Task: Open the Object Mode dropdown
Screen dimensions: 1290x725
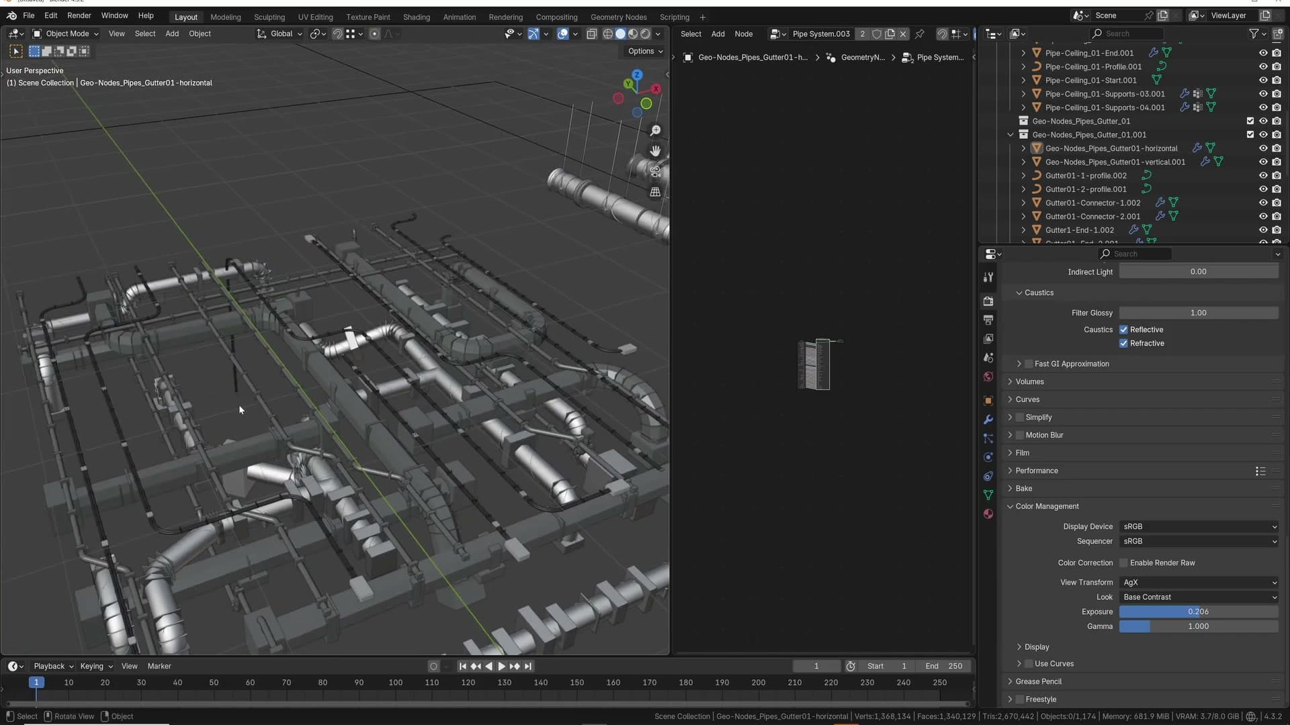Action: [66, 34]
